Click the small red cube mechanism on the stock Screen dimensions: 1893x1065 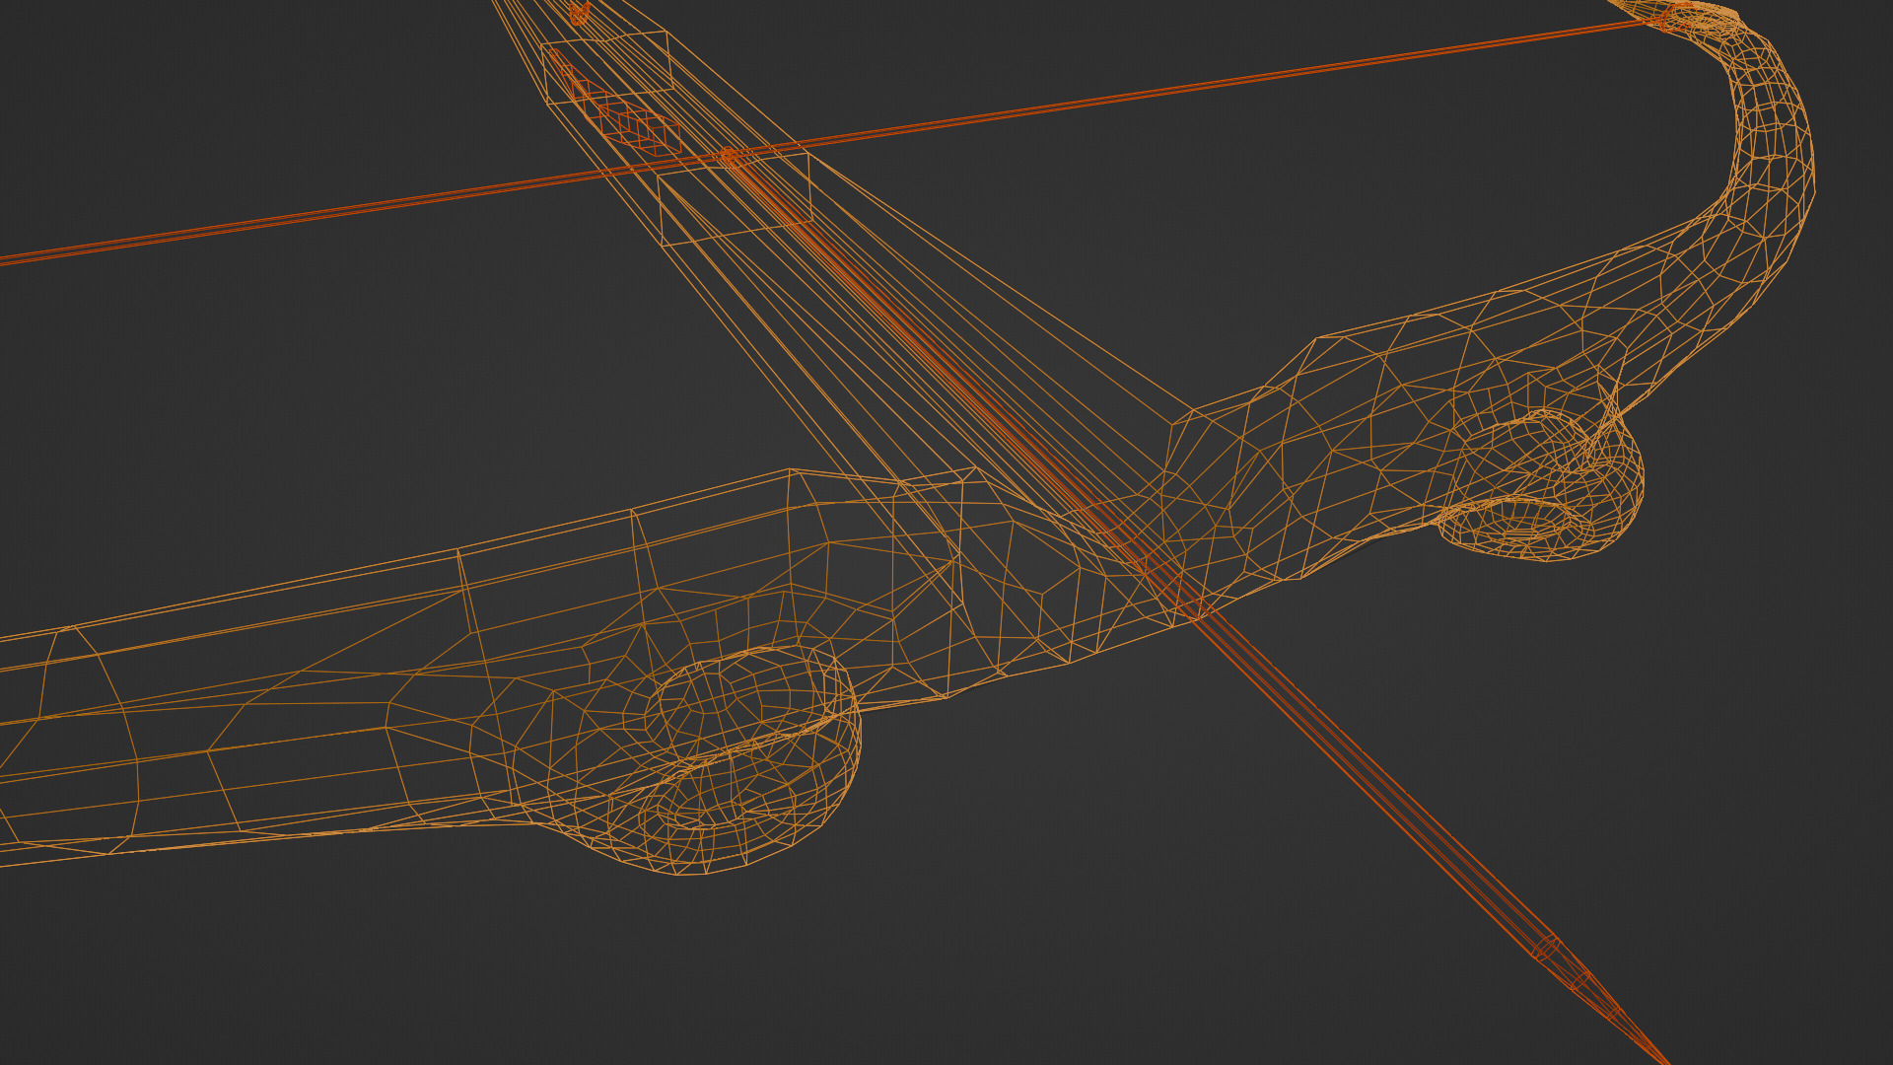pyautogui.click(x=641, y=128)
